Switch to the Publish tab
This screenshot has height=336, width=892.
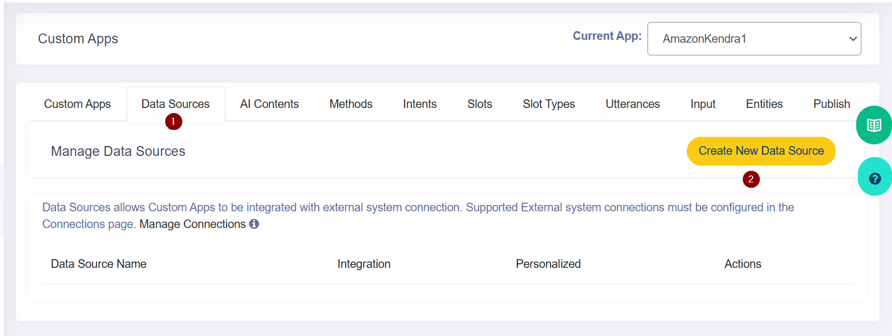coord(831,104)
